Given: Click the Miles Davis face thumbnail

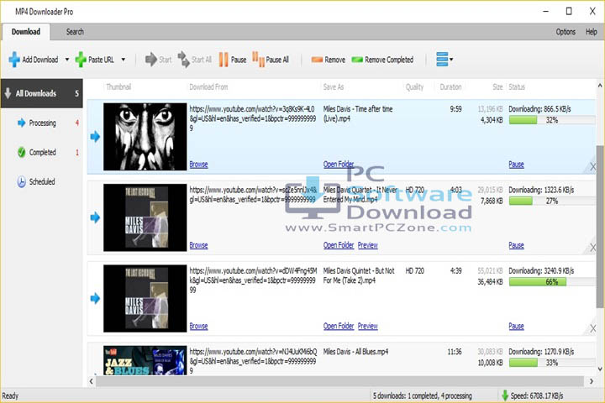Looking at the screenshot, I should 145,137.
